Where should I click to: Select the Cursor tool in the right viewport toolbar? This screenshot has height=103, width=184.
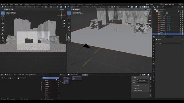coord(69,17)
